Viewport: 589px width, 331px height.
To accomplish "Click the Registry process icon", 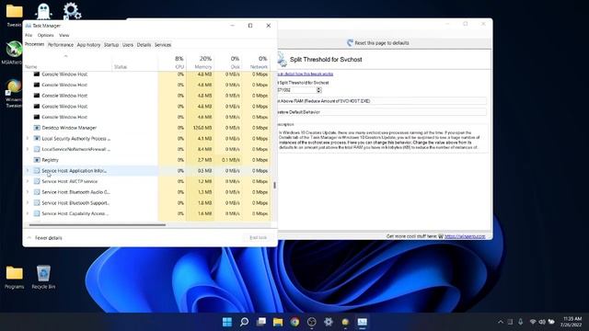I will pos(37,160).
